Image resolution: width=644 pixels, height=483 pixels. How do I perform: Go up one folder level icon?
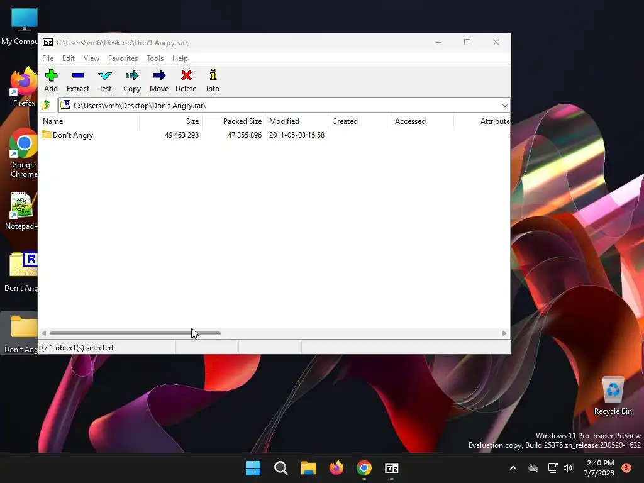pos(46,105)
